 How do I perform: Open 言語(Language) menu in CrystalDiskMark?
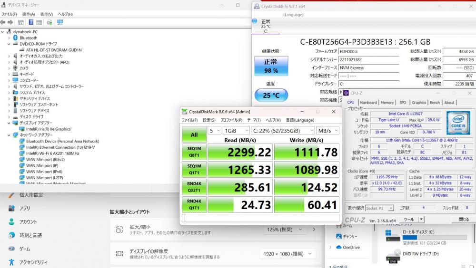point(300,120)
